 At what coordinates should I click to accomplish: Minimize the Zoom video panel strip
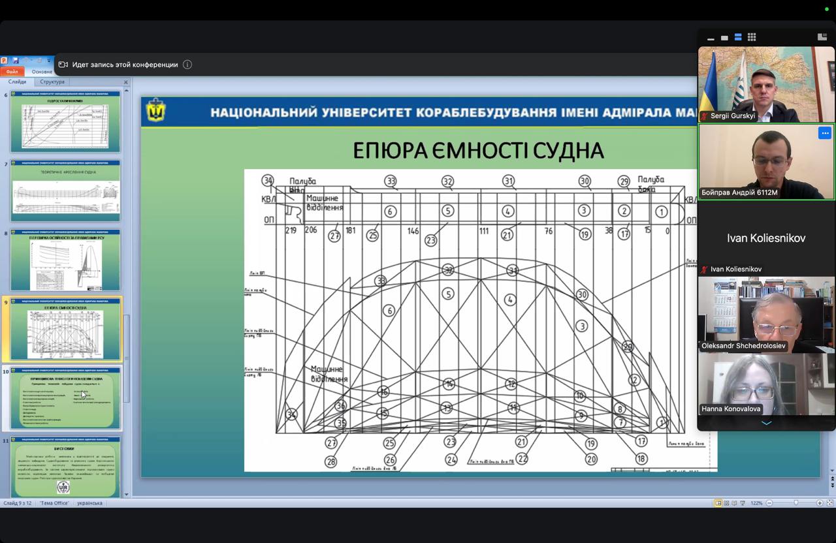tap(711, 39)
